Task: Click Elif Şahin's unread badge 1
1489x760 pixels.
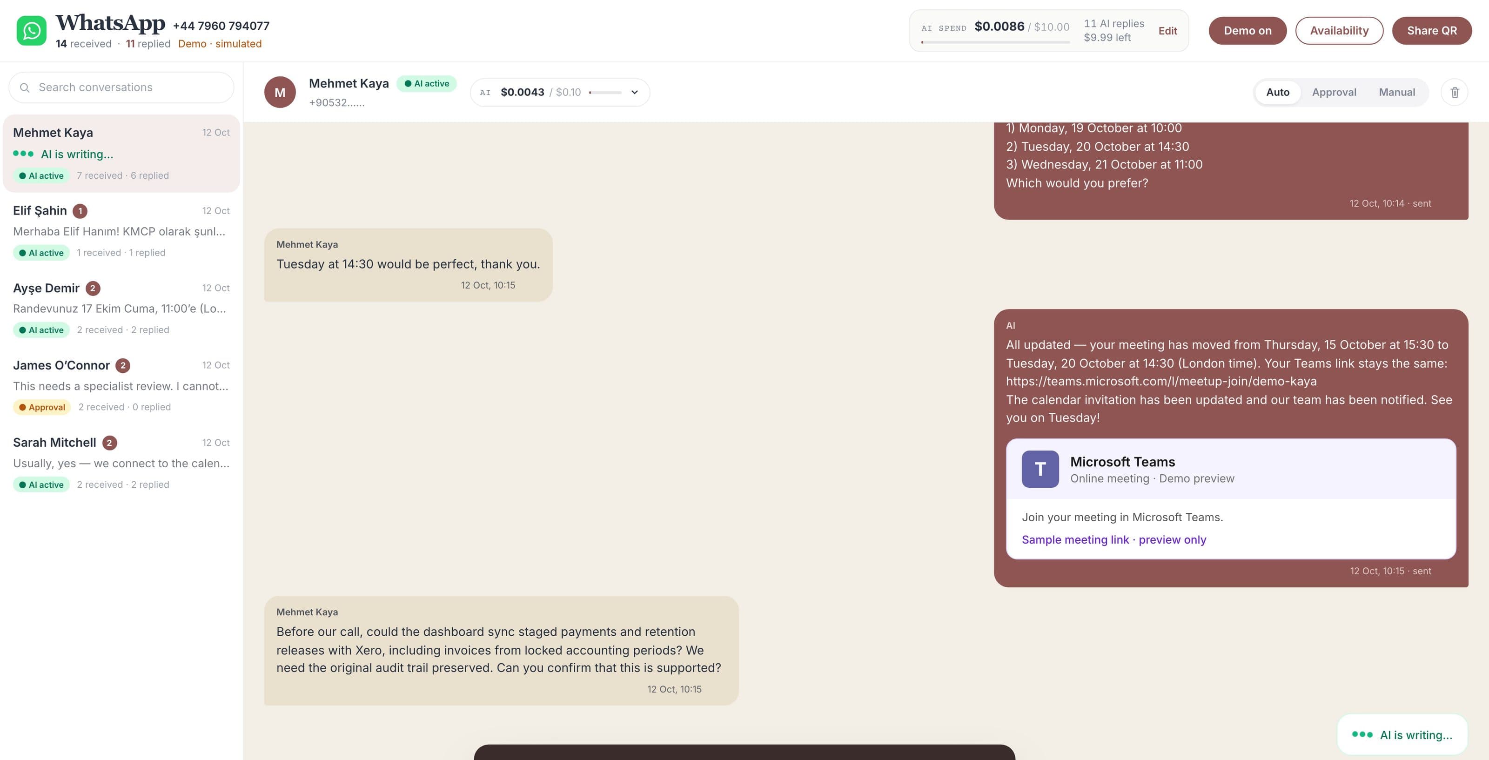Action: (80, 211)
